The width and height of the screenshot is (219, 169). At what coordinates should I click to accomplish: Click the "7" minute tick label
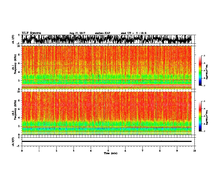tap(143, 151)
